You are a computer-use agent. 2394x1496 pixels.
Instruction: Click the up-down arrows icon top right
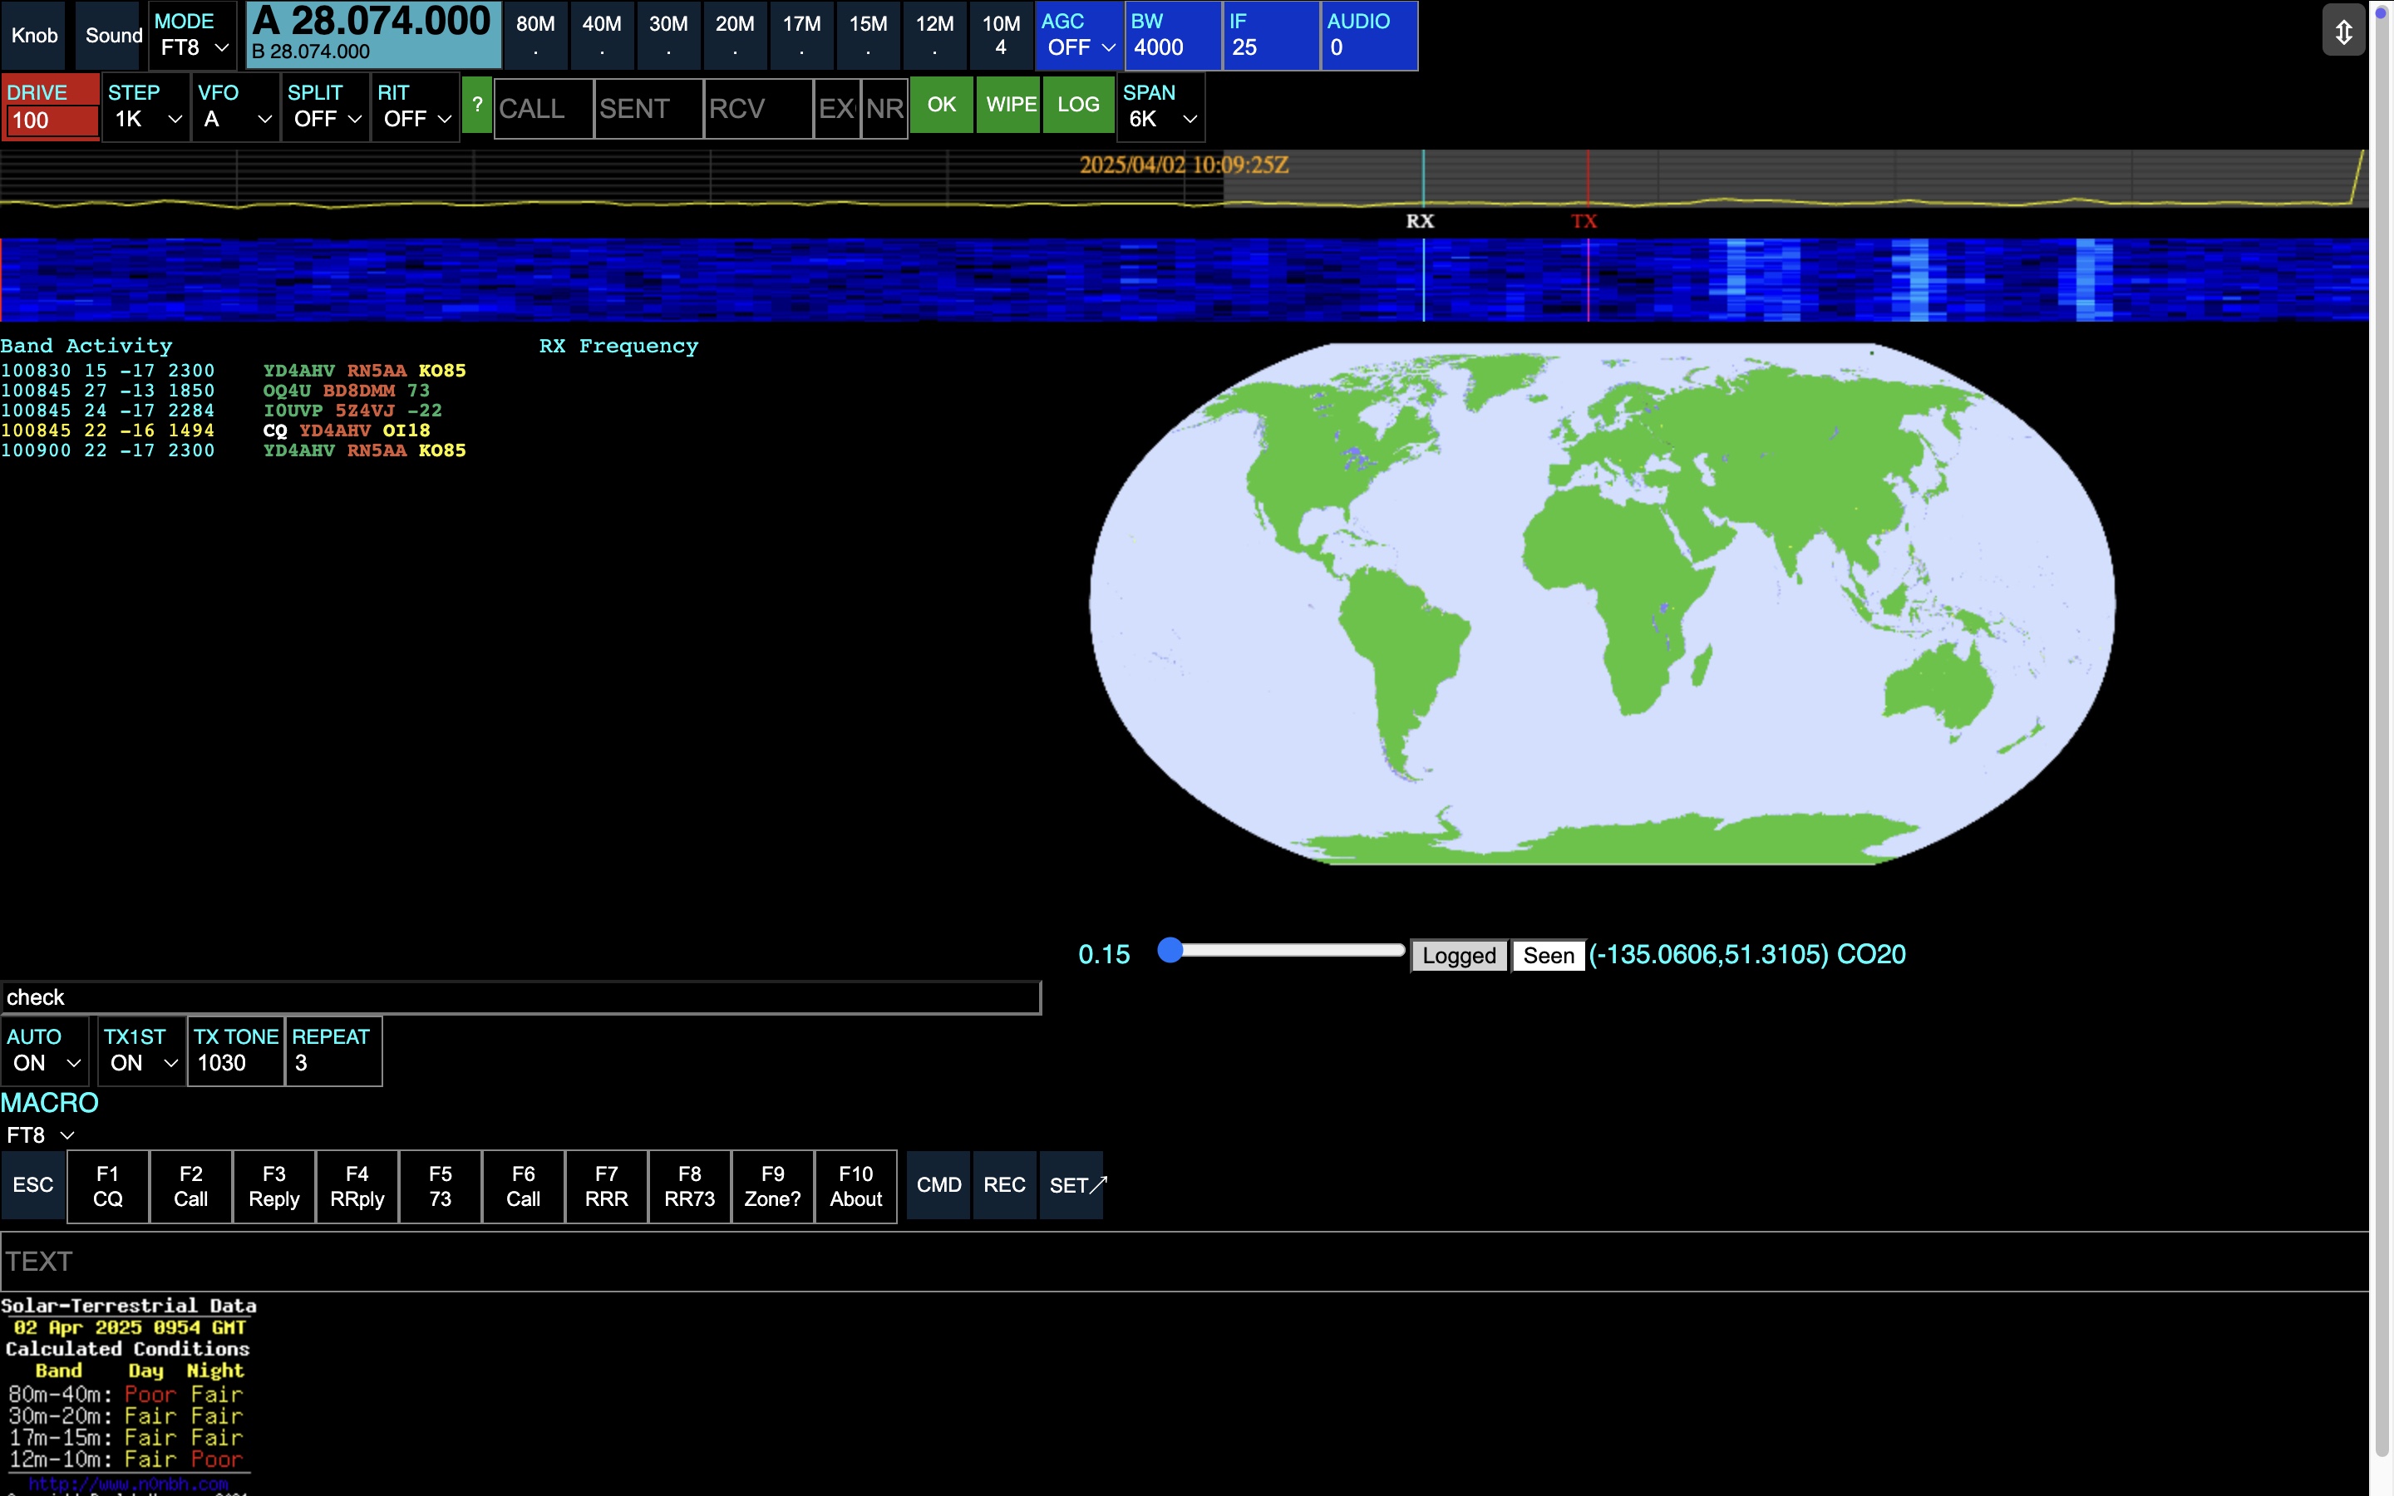coord(2343,31)
